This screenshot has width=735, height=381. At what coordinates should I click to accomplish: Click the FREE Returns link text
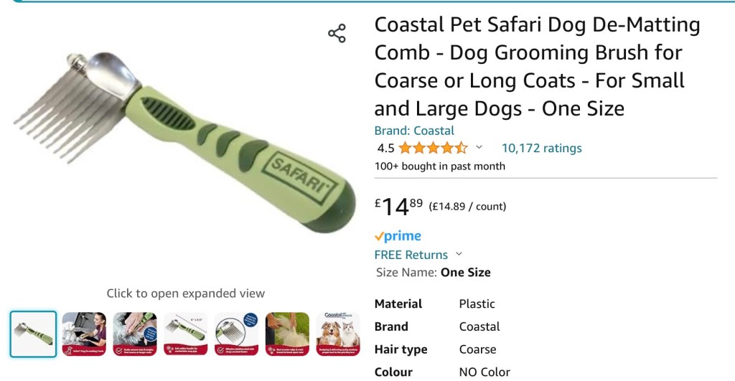coord(411,255)
